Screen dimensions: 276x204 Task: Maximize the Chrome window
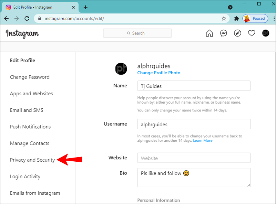tap(259, 4)
